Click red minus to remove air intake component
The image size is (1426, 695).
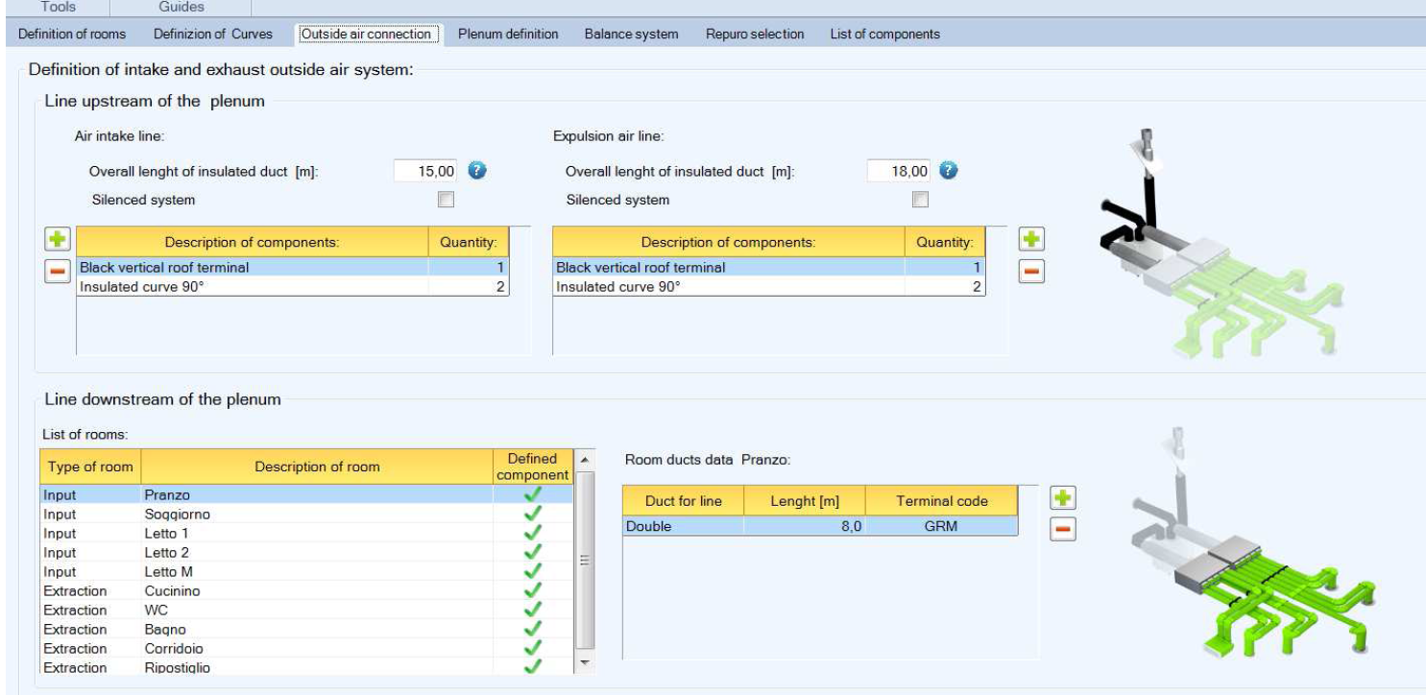pyautogui.click(x=55, y=271)
